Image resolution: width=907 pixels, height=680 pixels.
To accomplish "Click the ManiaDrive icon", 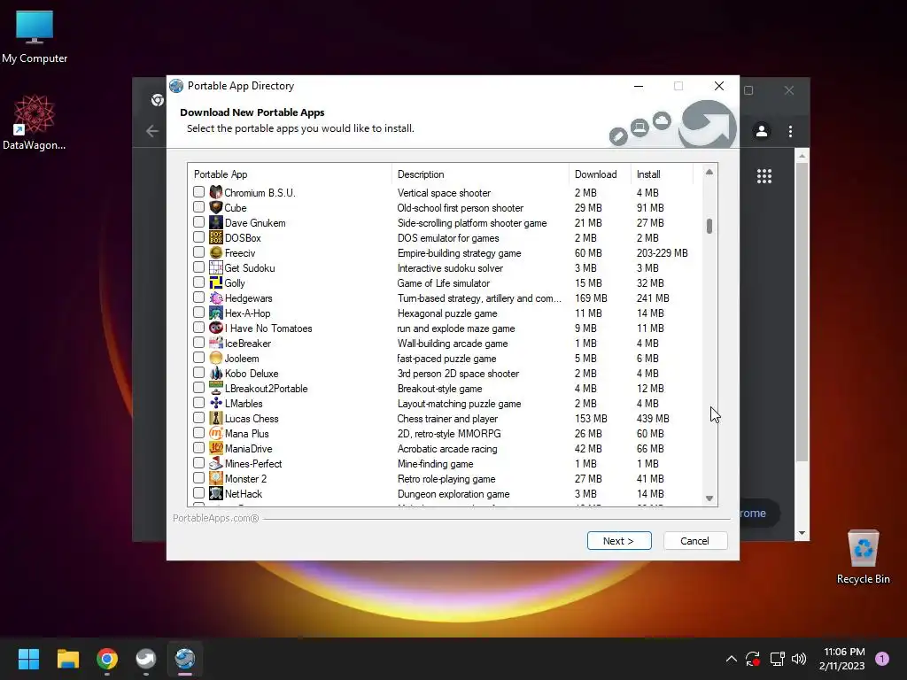I will click(216, 447).
